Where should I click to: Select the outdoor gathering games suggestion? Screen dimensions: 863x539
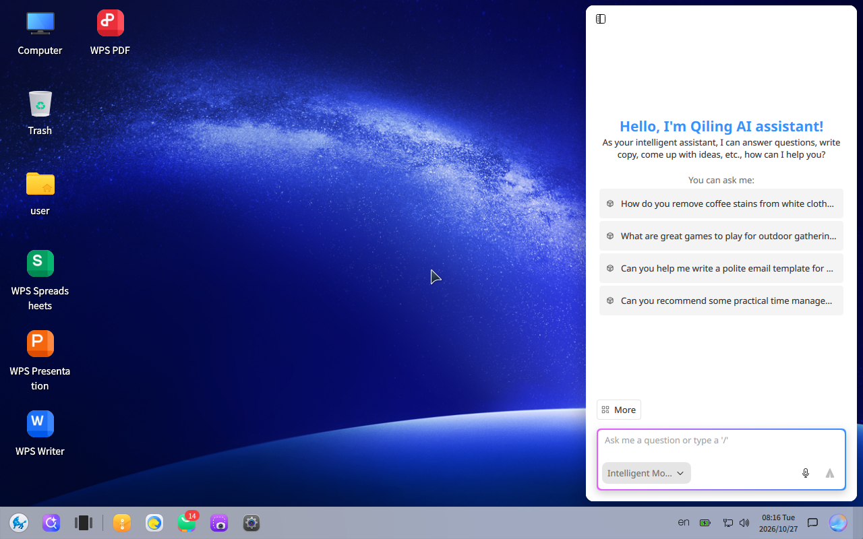click(x=721, y=236)
